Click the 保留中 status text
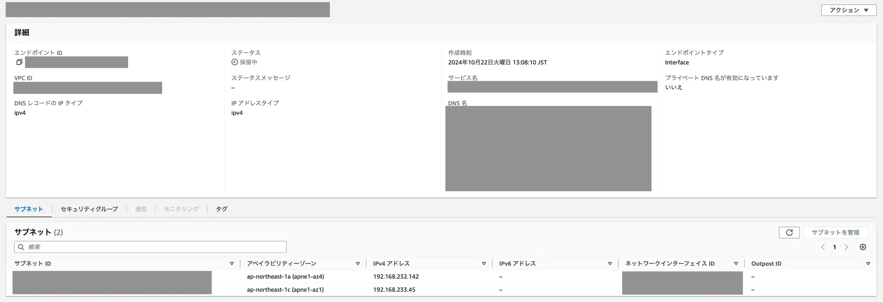Viewport: 883px width, 302px height. point(248,62)
